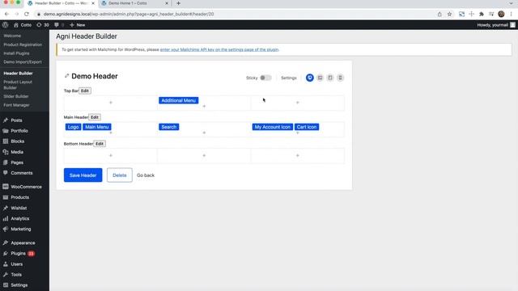Add element to Bottom Header left column
518x291 pixels.
111,155
